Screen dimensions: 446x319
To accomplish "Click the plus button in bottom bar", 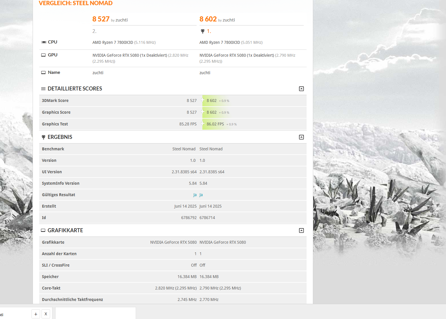I will coord(36,314).
